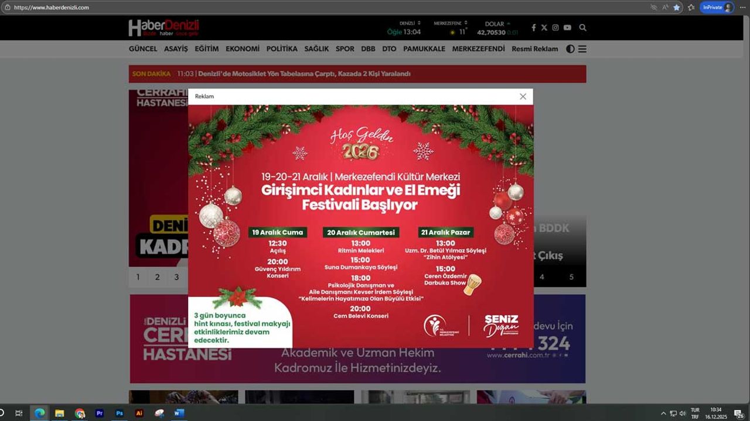Viewport: 750px width, 421px height.
Task: Open the Facebook page icon in header
Action: [533, 27]
